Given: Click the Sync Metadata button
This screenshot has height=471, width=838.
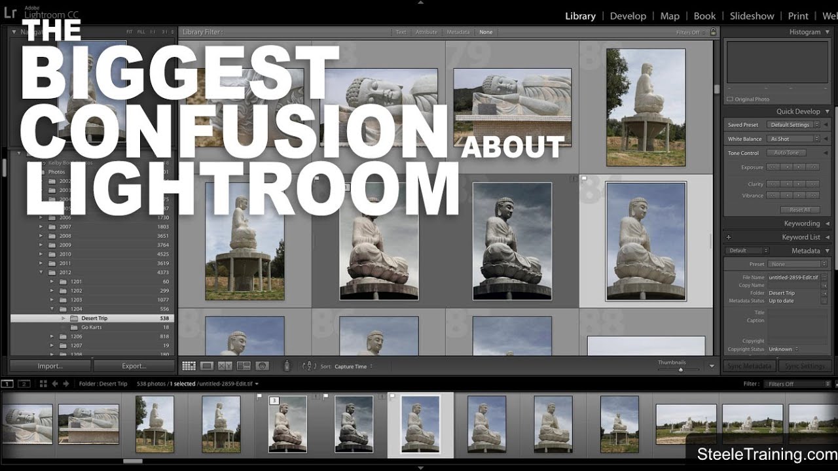Looking at the screenshot, I should (749, 366).
